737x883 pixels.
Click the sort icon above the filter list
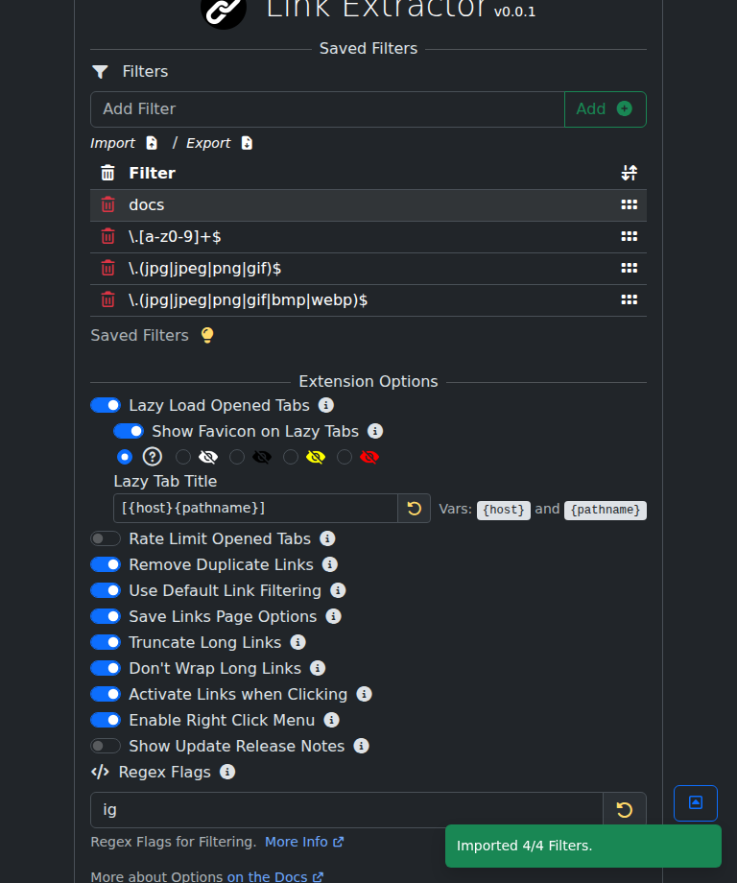(630, 173)
